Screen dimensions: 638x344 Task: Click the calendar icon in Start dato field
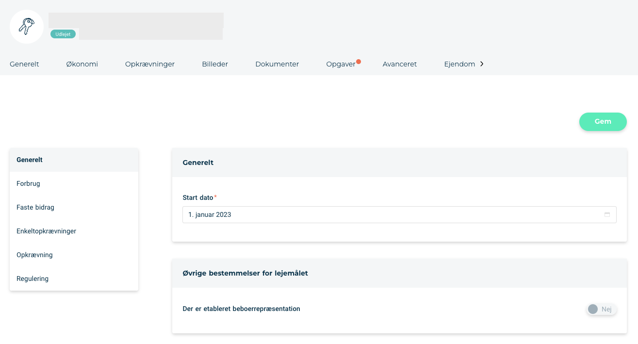(607, 214)
